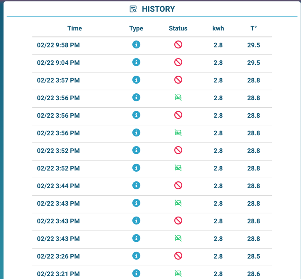301x279 pixels.
Task: Click blocked status icon for 9:04 PM
Action: [x=178, y=62]
